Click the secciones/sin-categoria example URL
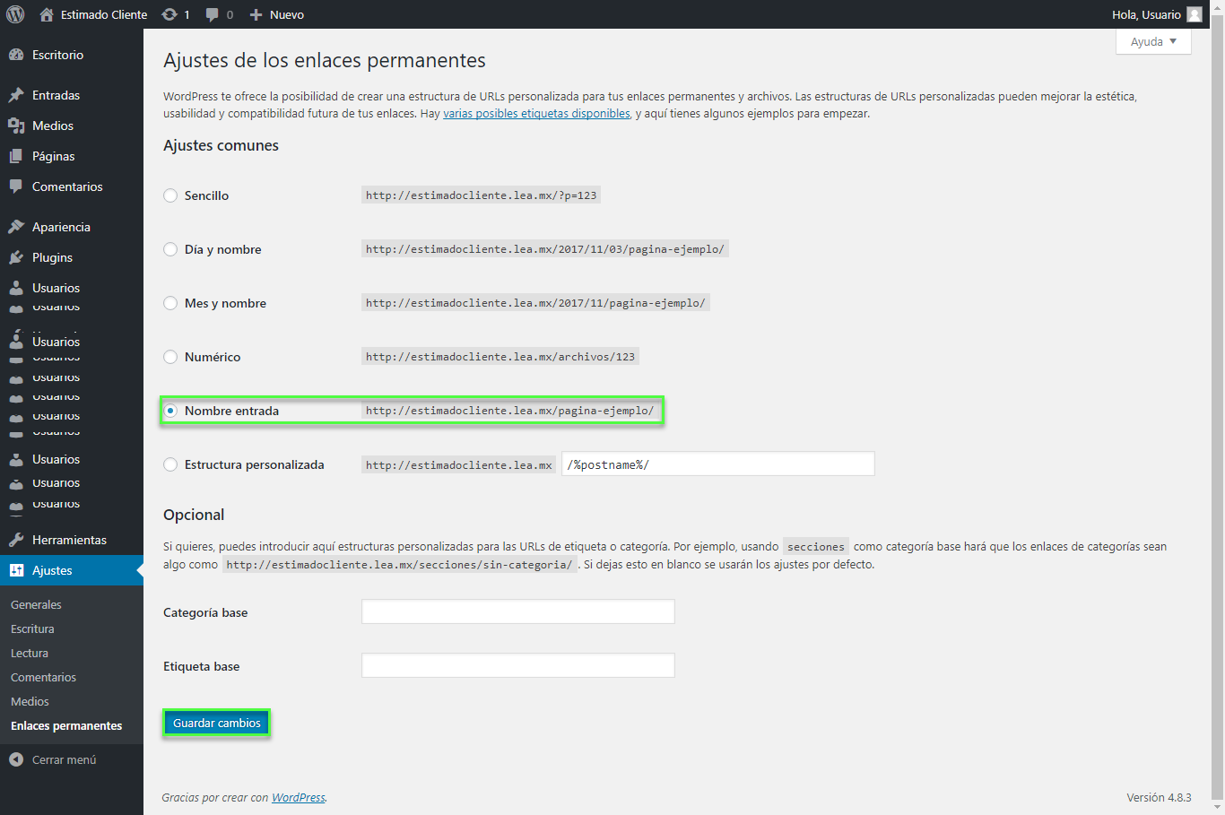 coord(399,565)
